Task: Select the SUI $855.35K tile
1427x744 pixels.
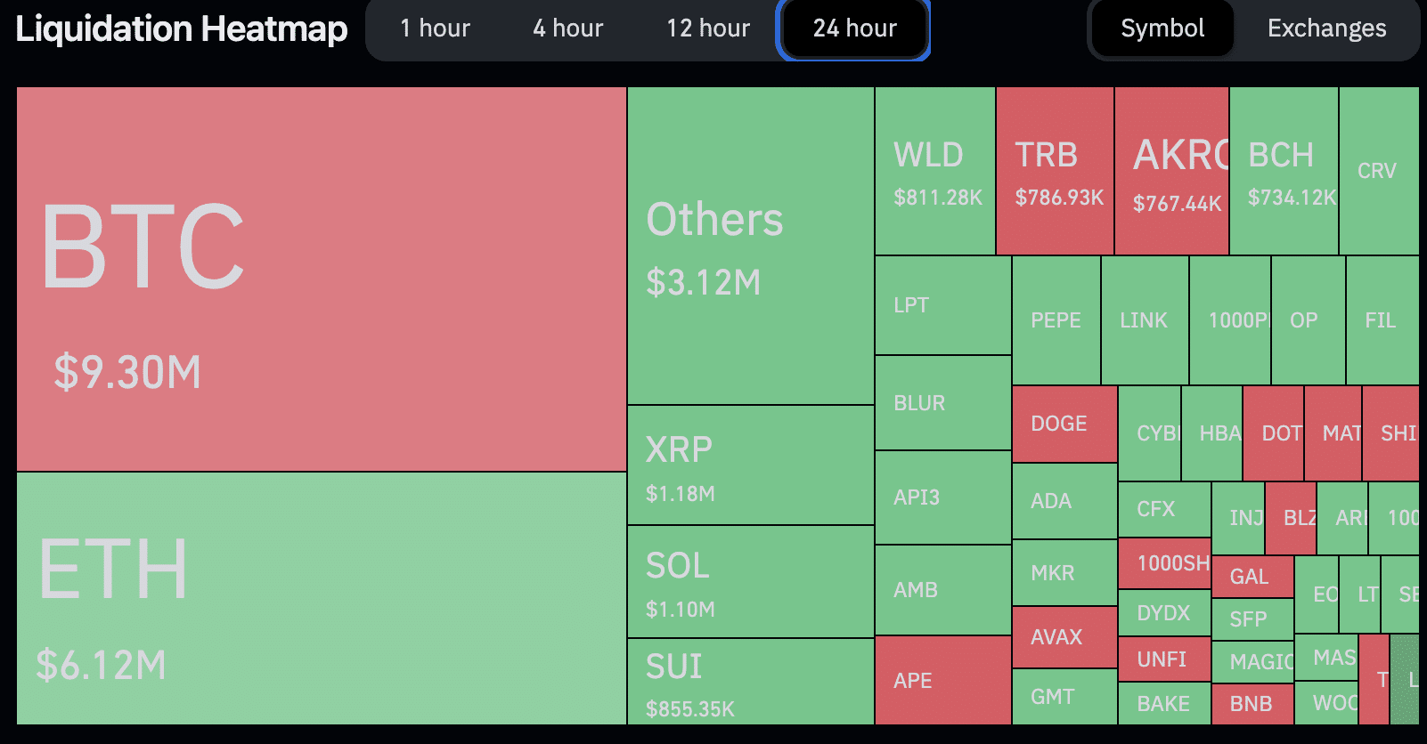Action: 750,682
